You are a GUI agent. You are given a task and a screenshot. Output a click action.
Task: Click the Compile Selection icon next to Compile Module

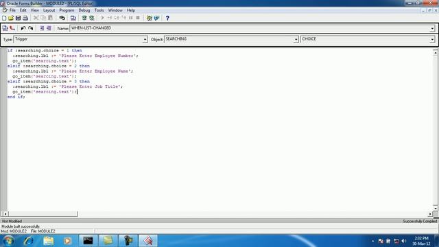pos(91,18)
